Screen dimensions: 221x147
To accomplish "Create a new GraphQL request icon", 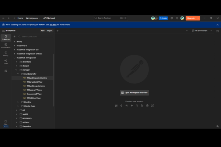I will tap(121, 105).
